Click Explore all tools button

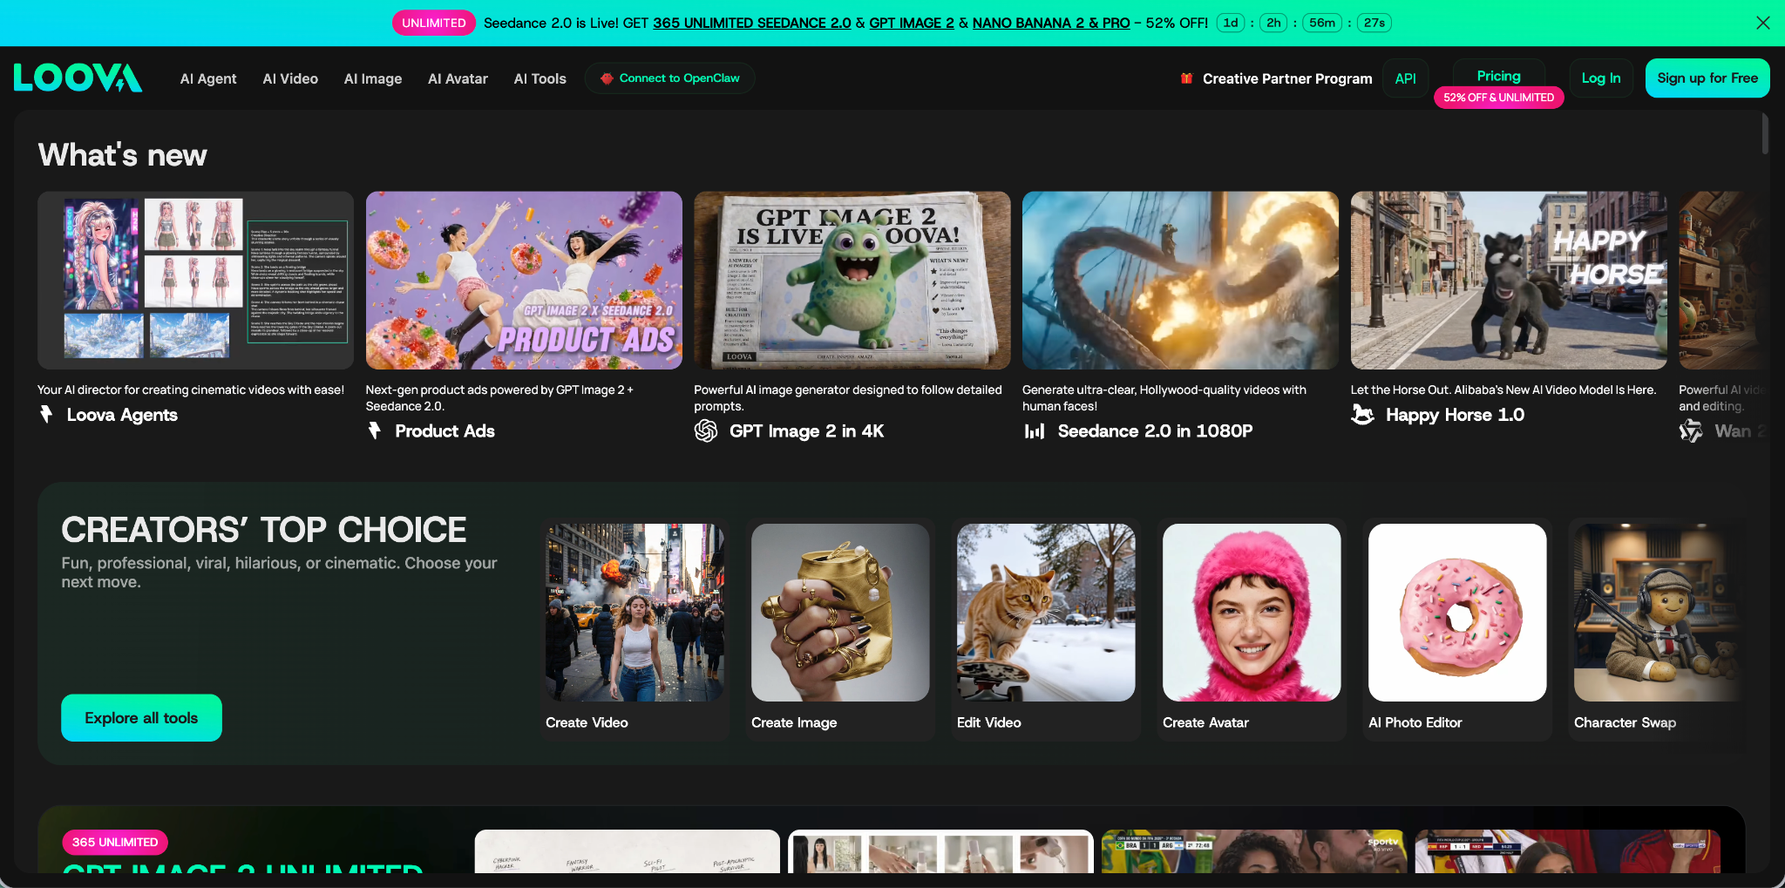coord(141,718)
